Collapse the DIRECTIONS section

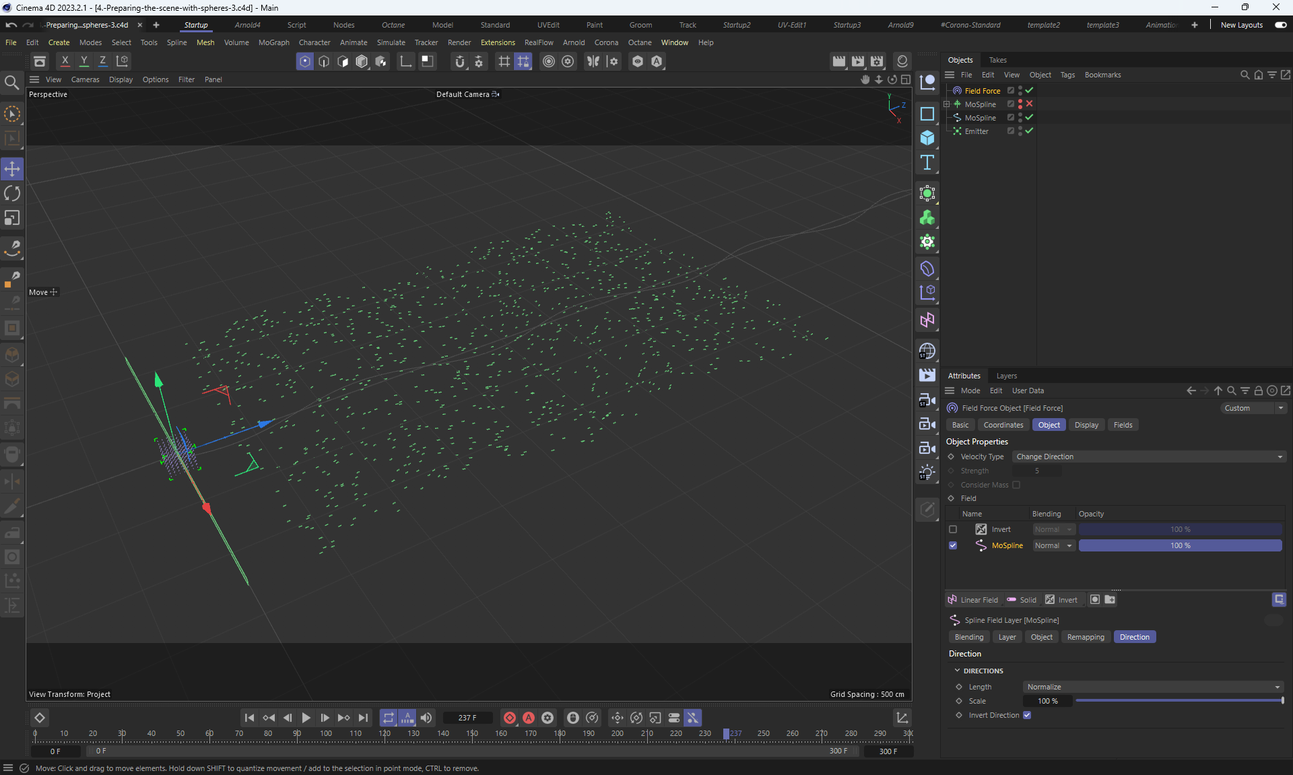958,671
